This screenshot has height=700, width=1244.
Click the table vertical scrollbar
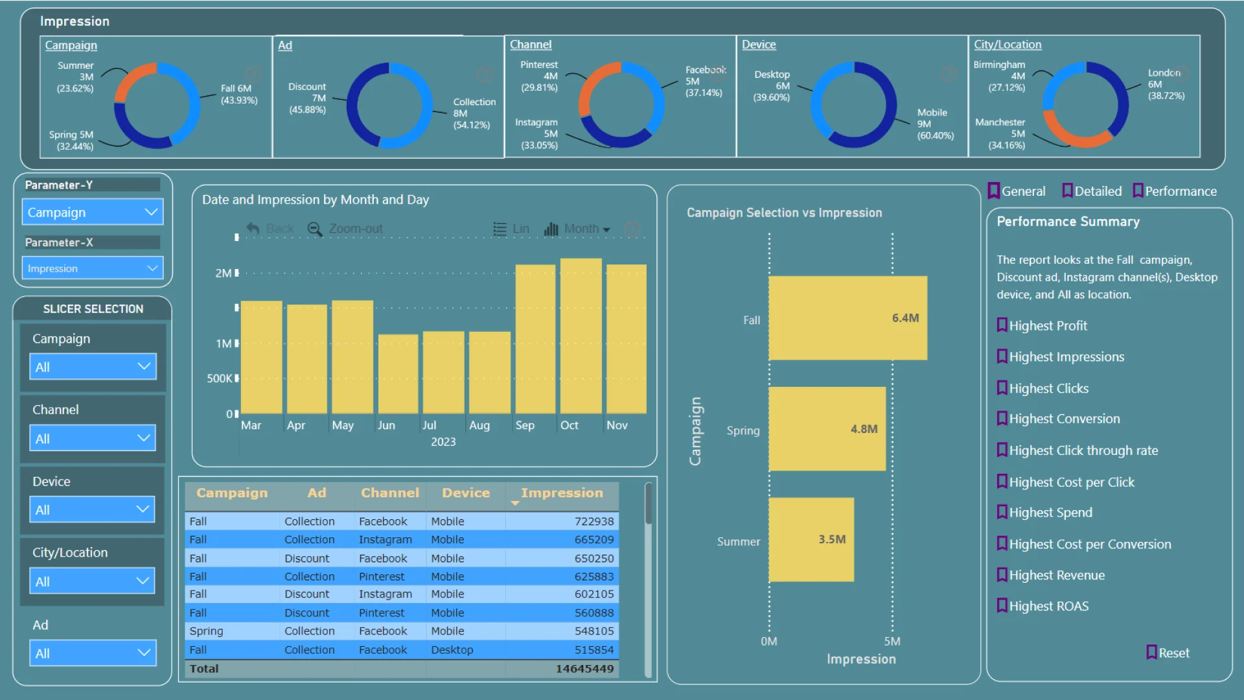click(x=649, y=504)
